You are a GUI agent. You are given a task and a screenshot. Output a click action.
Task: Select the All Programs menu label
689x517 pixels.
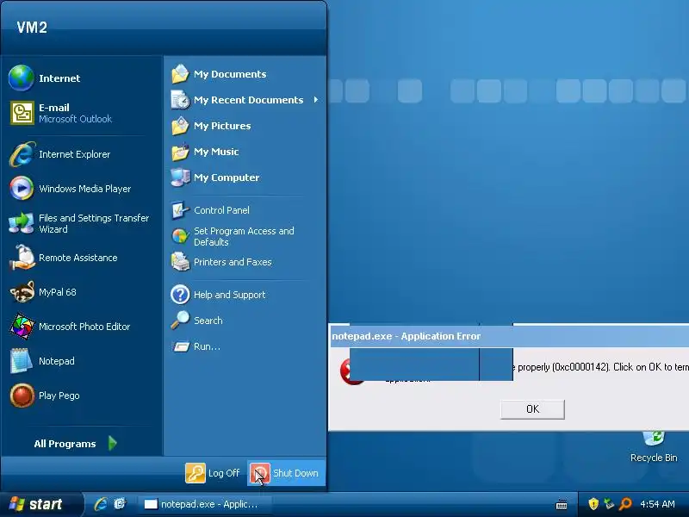click(65, 444)
